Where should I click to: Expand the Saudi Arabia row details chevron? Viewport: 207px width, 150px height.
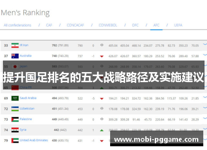[205, 97]
